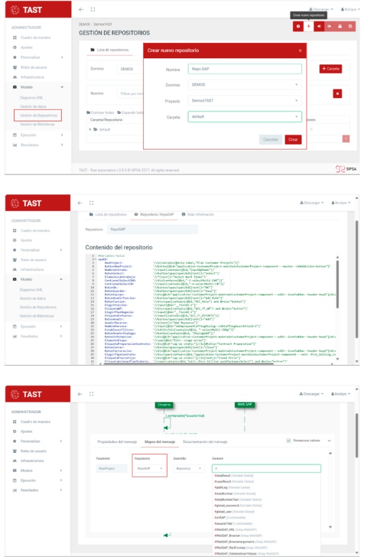This screenshot has height=557, width=367.
Task: Open Cuadro de mandos in middle screenshot sidebar
Action: coord(35,230)
